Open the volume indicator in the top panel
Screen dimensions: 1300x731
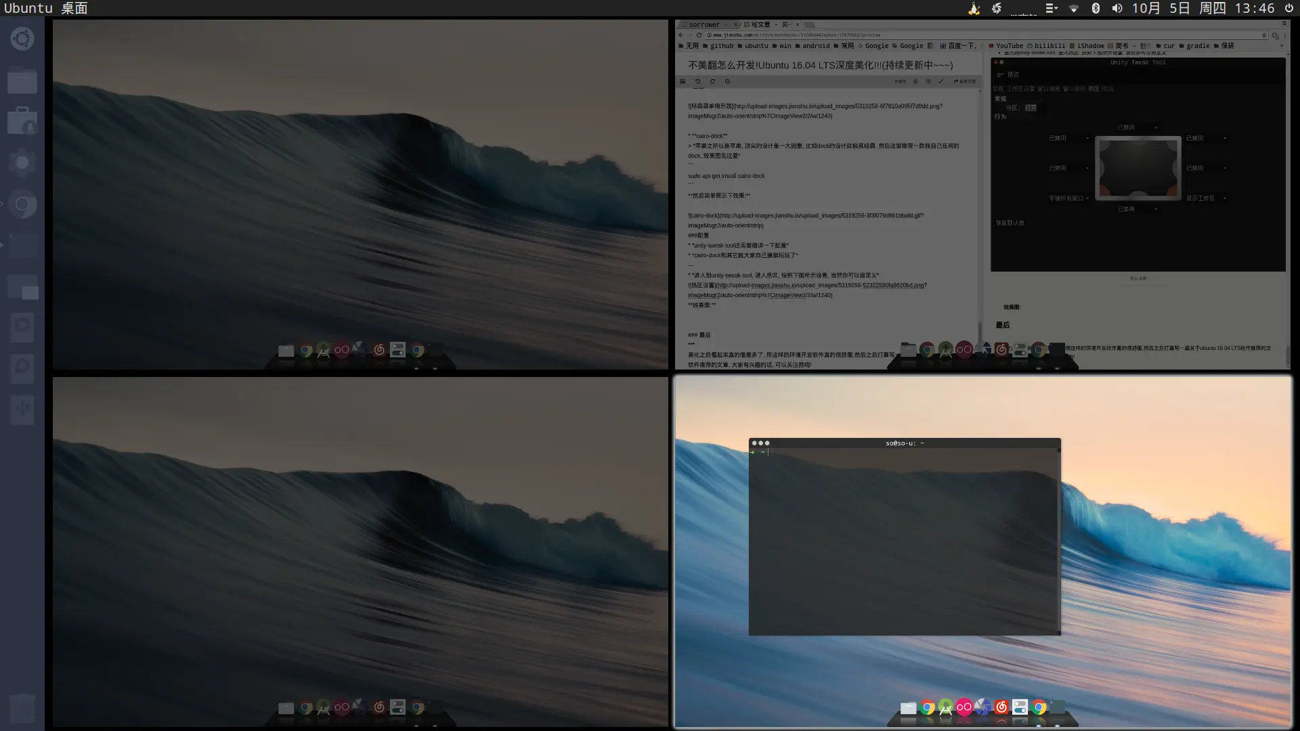point(1117,8)
